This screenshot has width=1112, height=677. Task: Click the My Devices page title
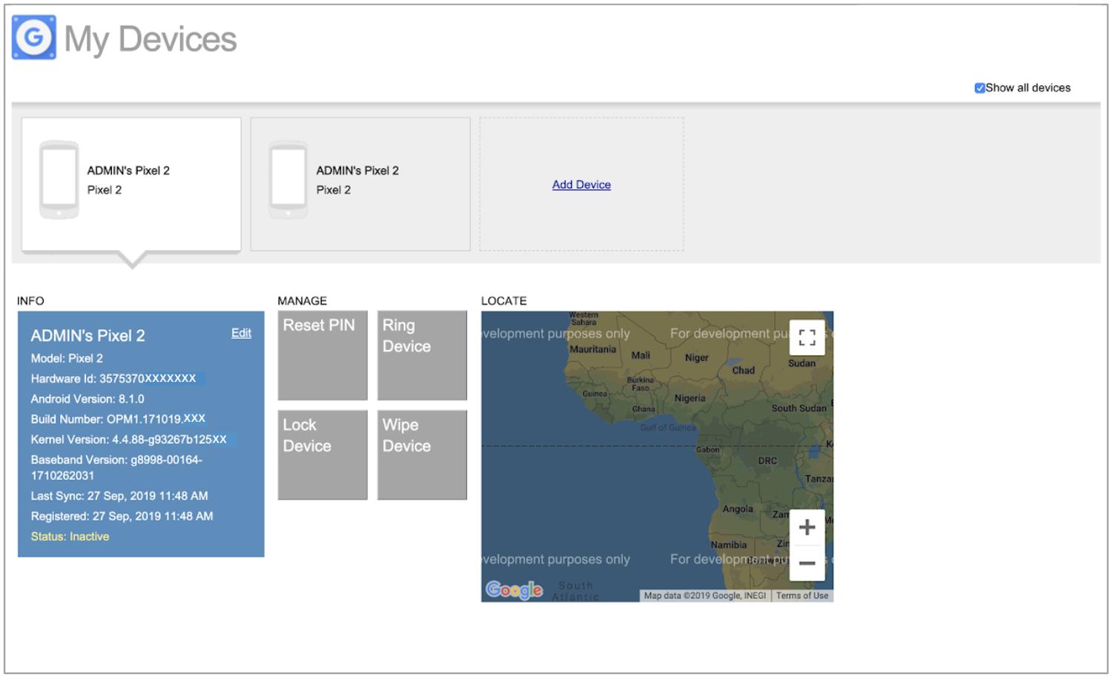(x=150, y=39)
